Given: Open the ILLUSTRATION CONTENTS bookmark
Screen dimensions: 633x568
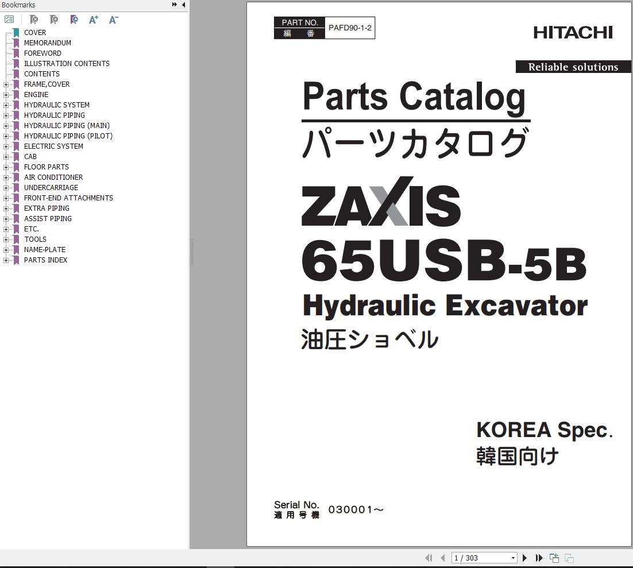Looking at the screenshot, I should pyautogui.click(x=67, y=63).
